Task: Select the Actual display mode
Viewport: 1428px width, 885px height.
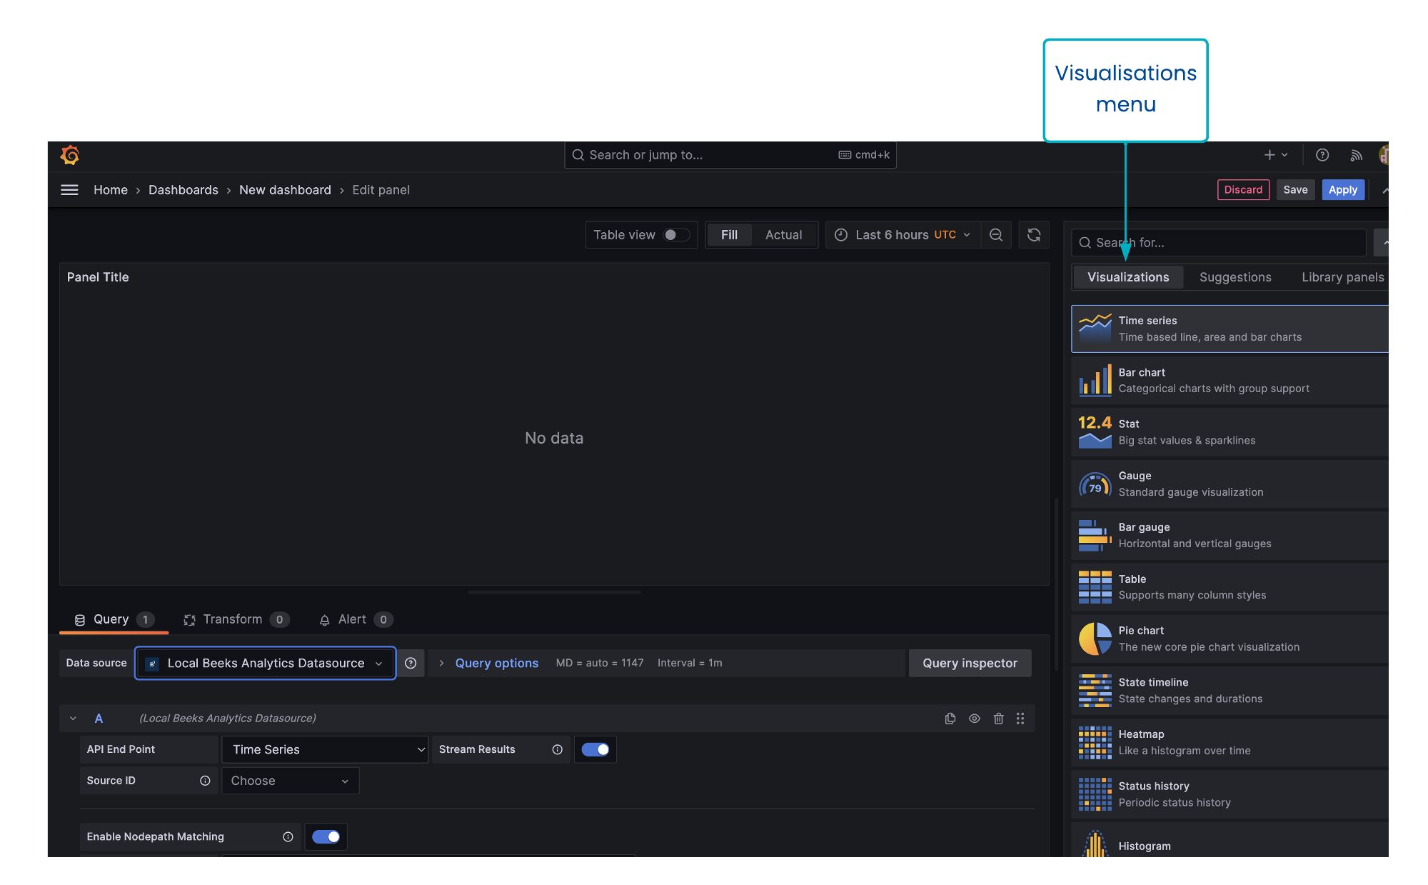Action: (783, 235)
